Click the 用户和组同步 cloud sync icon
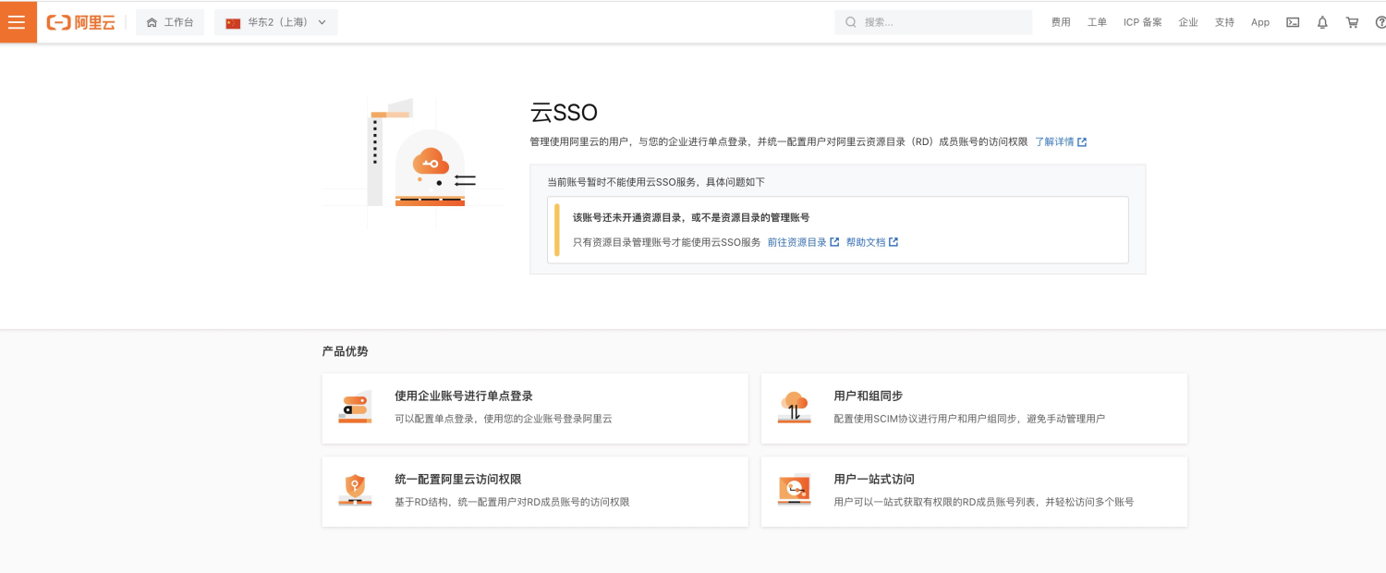 794,408
